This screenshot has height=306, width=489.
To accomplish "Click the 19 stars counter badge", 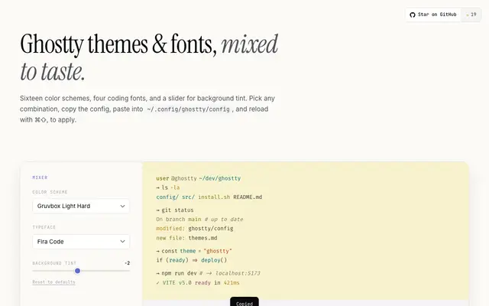I will [x=471, y=15].
